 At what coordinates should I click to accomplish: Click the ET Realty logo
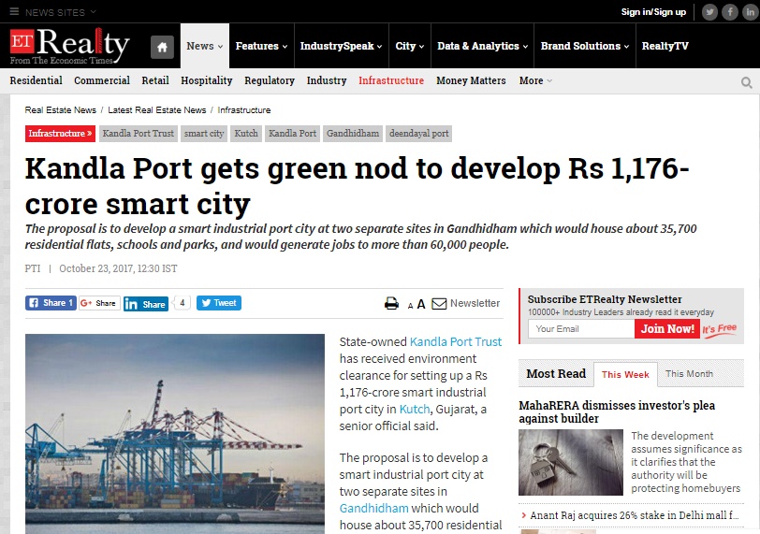[x=70, y=46]
